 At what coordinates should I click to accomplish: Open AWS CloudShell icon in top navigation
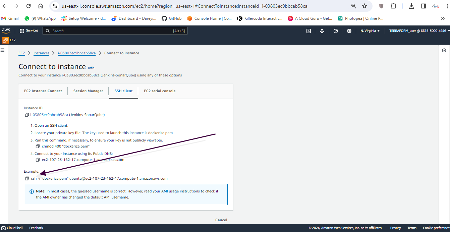coord(308,31)
